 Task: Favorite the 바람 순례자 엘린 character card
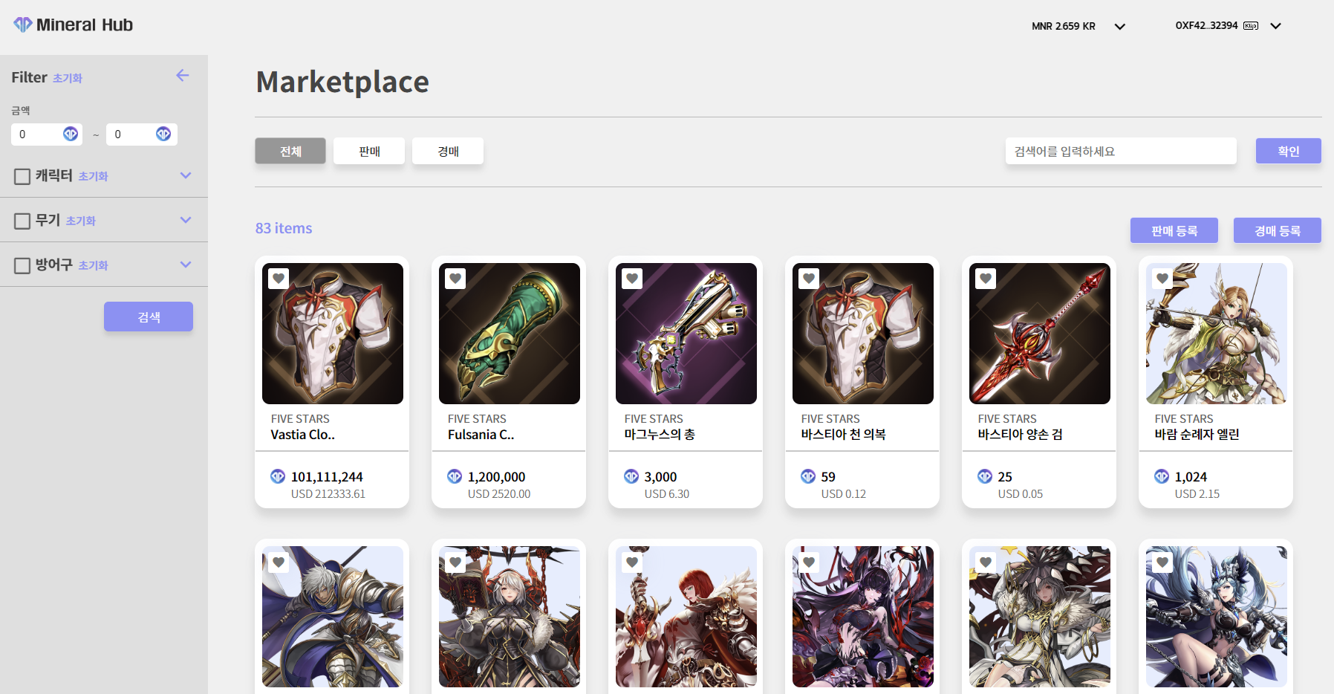click(1162, 279)
